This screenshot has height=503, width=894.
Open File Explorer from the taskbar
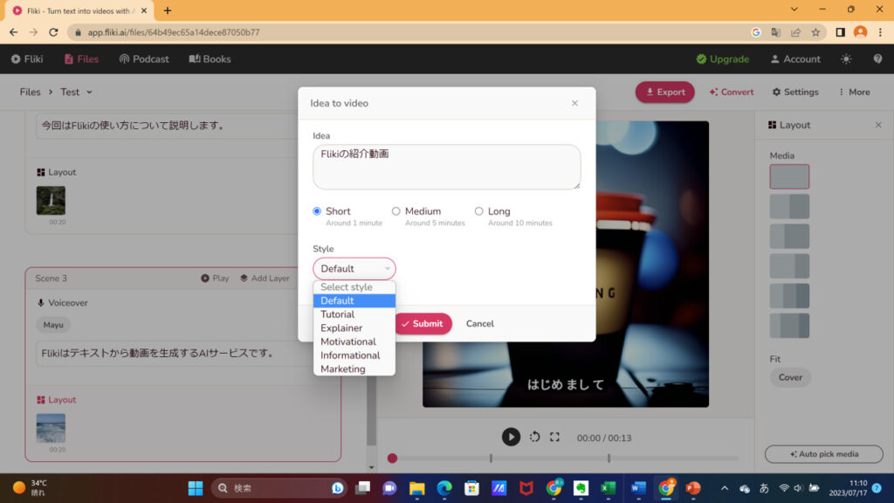416,488
